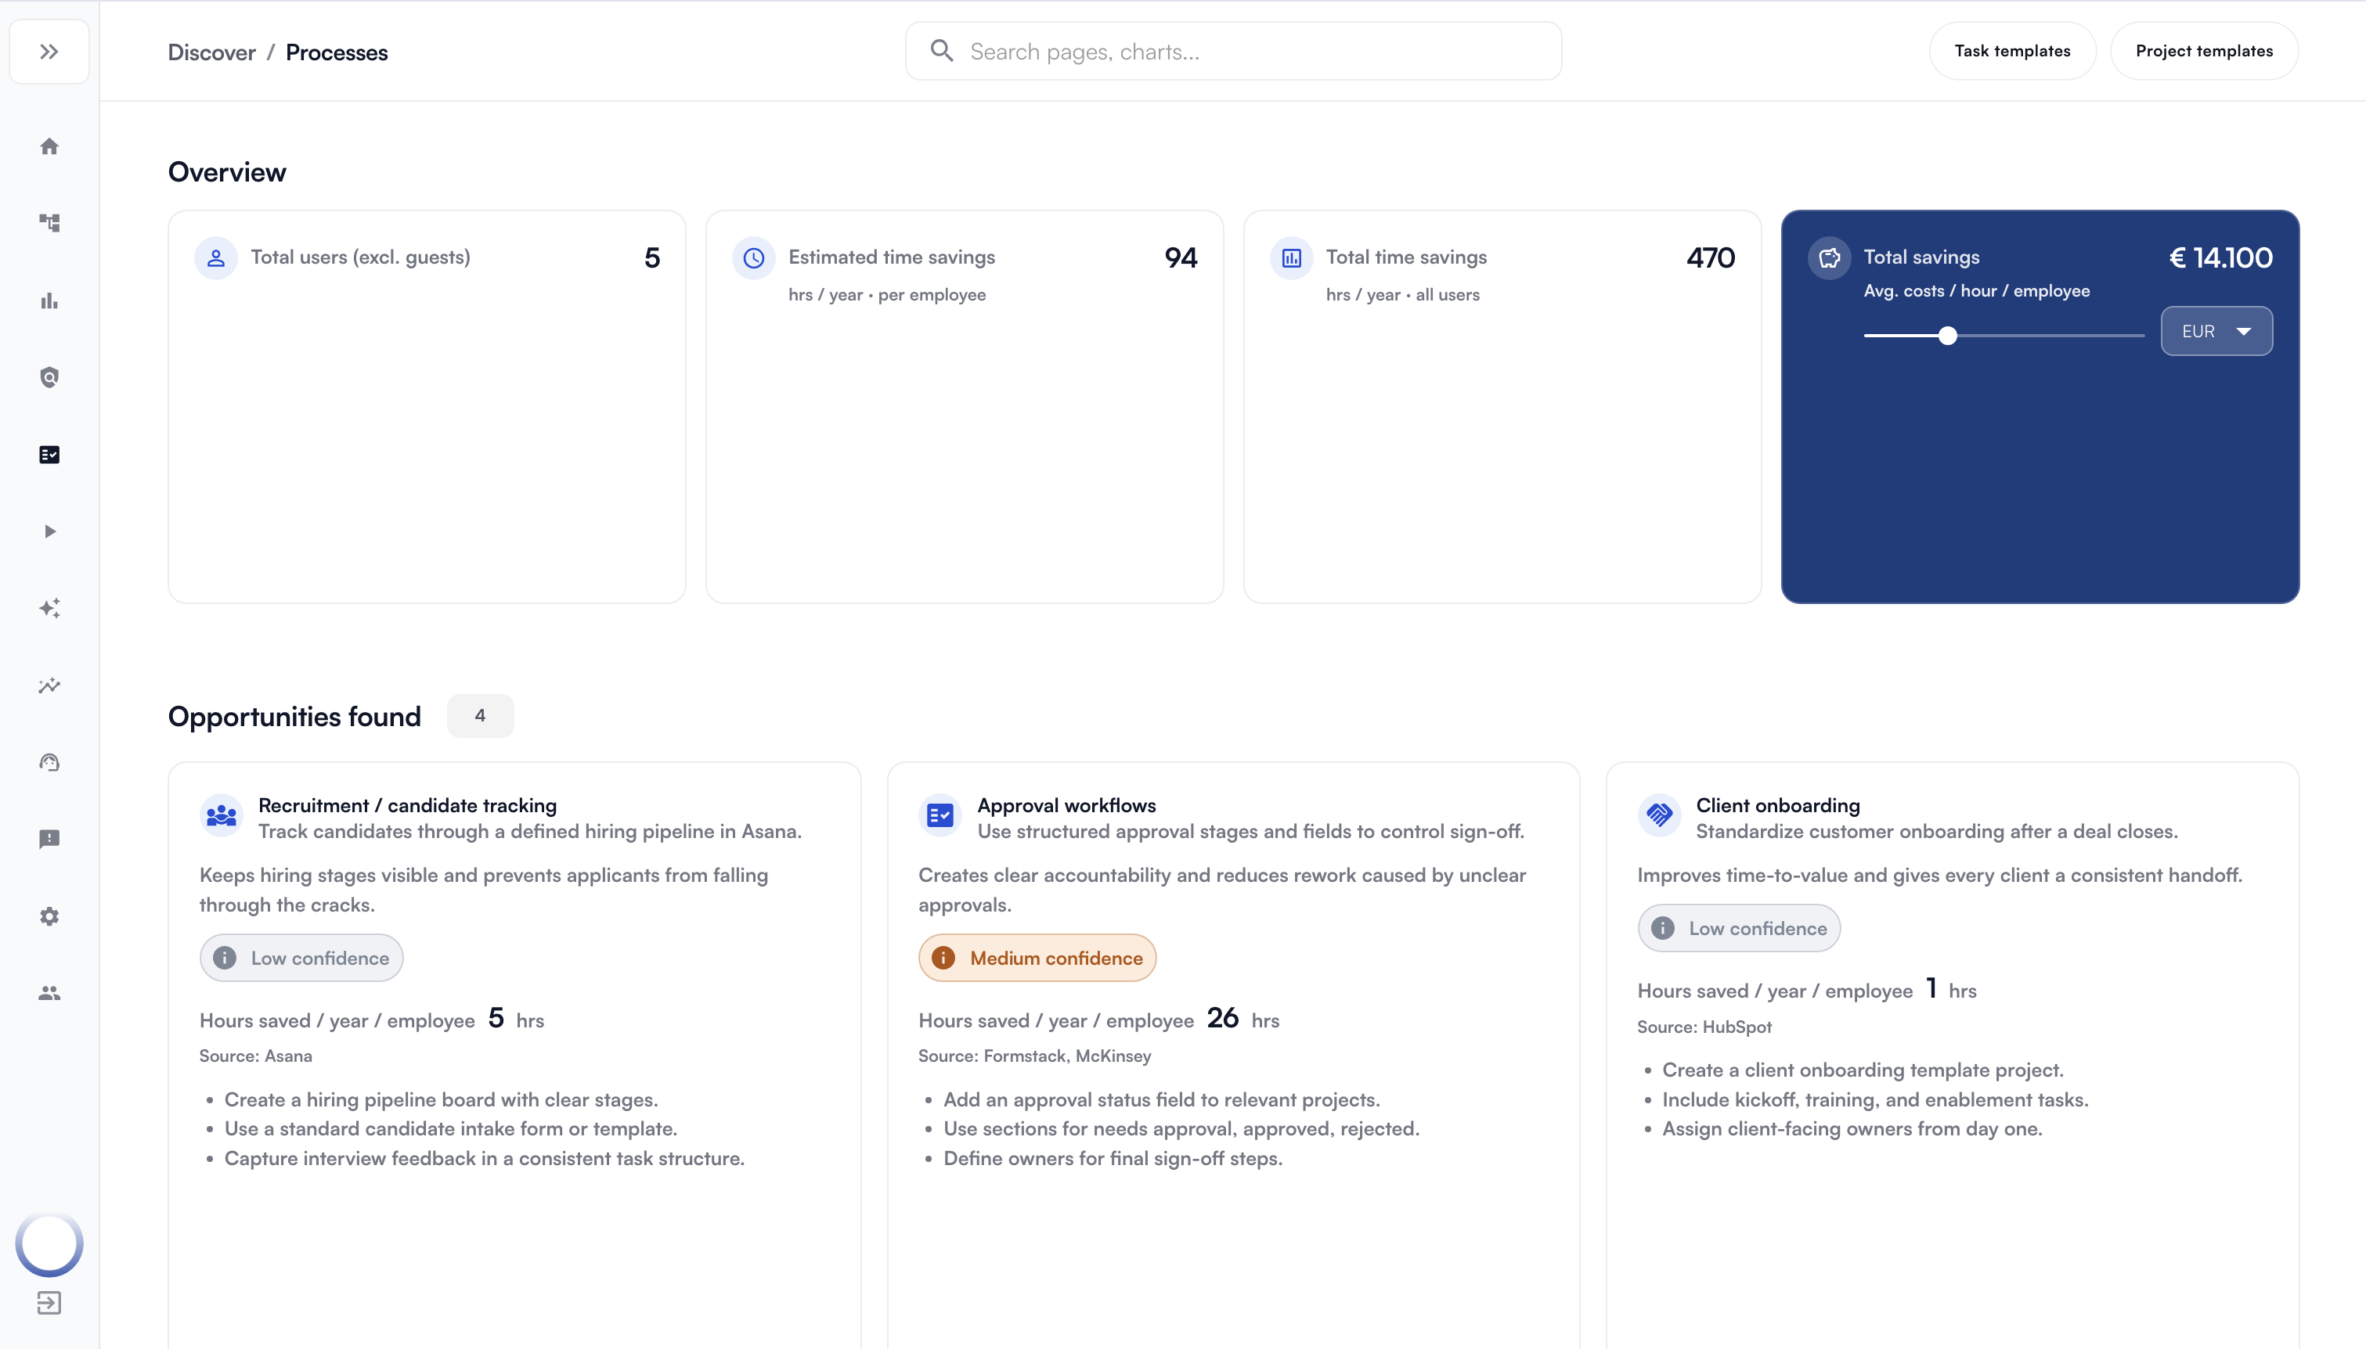
Task: Open Task templates
Action: click(x=2012, y=51)
